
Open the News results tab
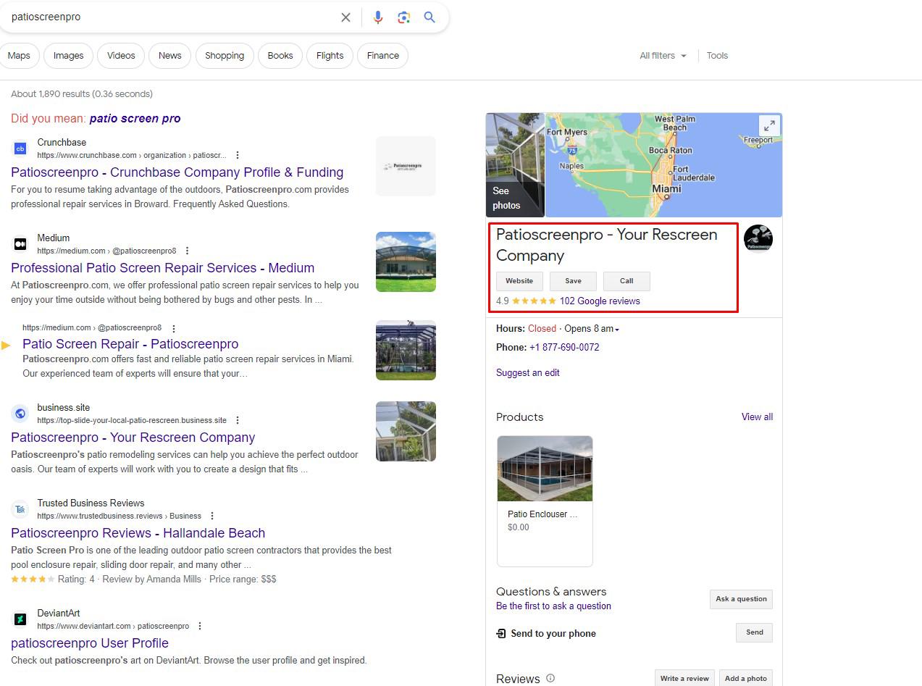pyautogui.click(x=169, y=56)
